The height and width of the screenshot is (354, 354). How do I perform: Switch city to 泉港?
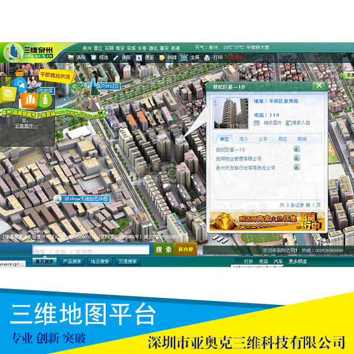[x=175, y=48]
